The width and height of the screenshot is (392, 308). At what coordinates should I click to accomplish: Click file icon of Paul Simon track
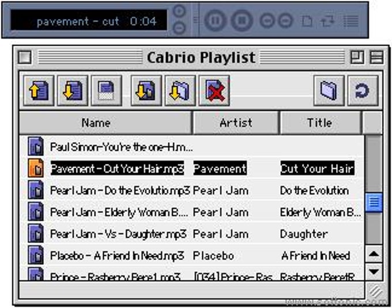[36, 146]
